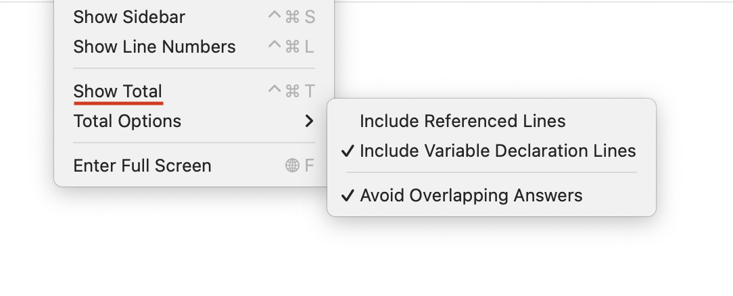
Task: Choose Show Line Numbers menu item
Action: (x=194, y=47)
